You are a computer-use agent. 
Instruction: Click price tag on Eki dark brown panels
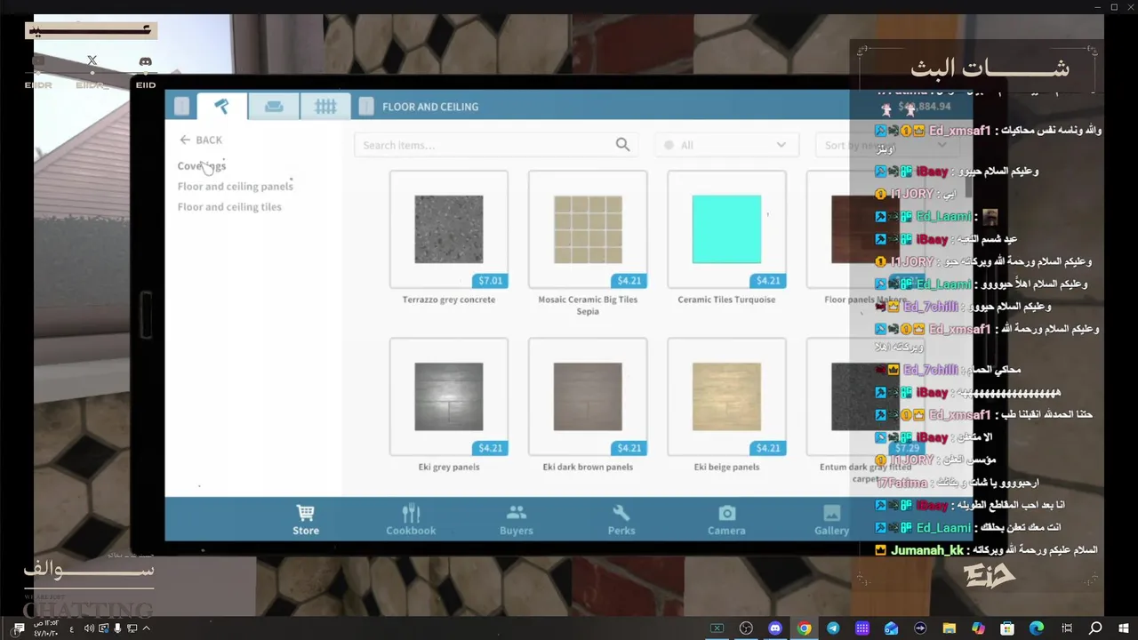[x=629, y=448]
